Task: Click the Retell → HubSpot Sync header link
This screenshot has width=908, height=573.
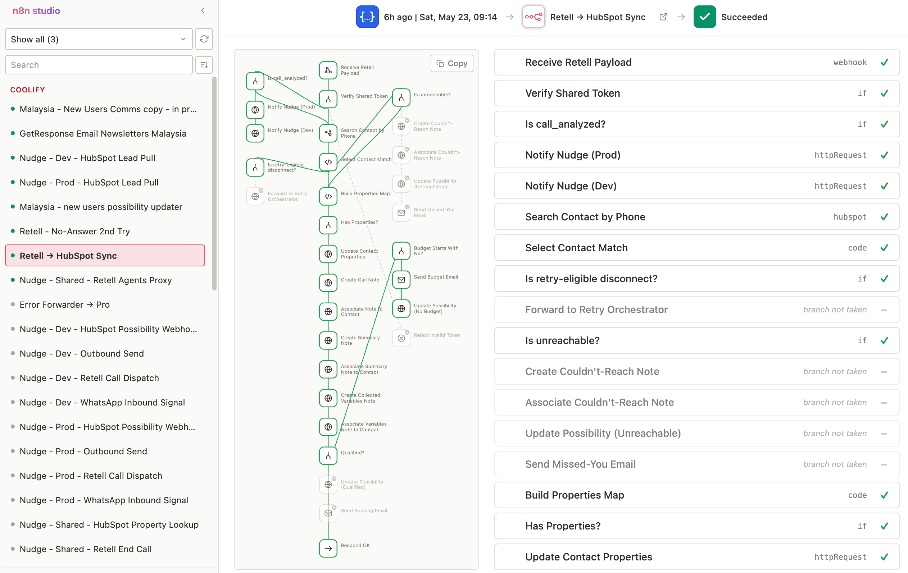Action: pyautogui.click(x=598, y=17)
